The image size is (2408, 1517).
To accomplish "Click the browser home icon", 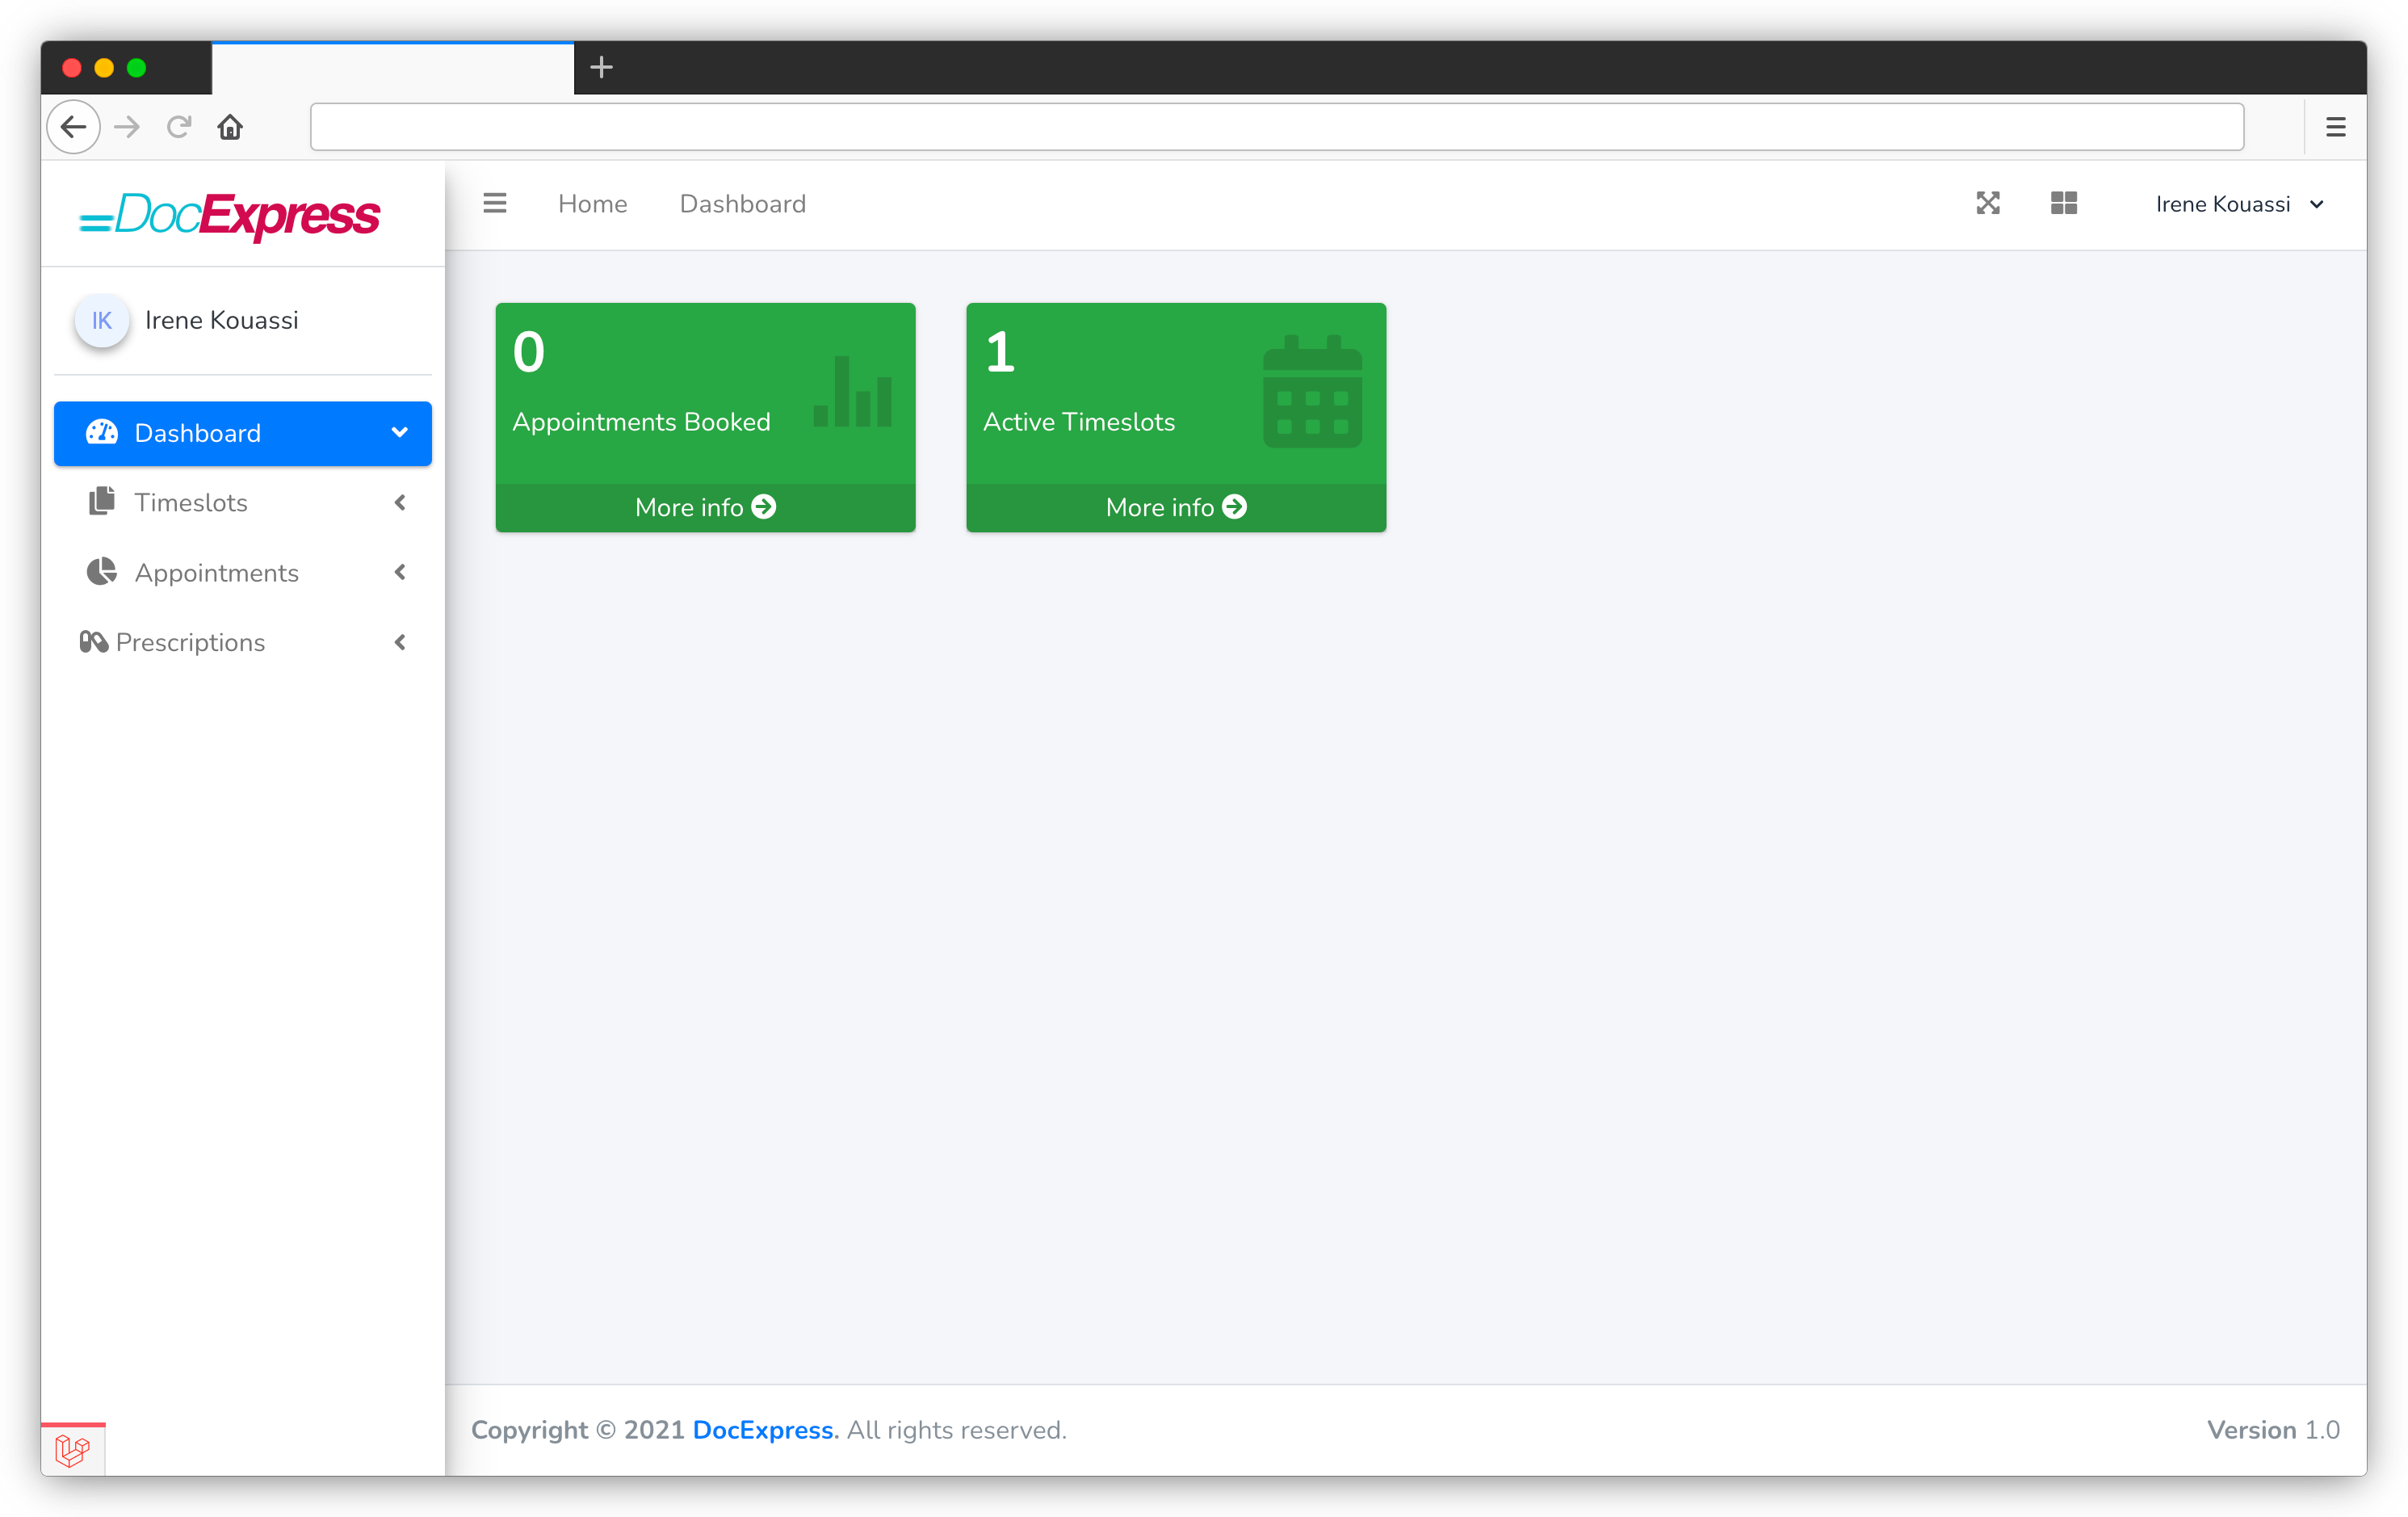I will click(230, 127).
